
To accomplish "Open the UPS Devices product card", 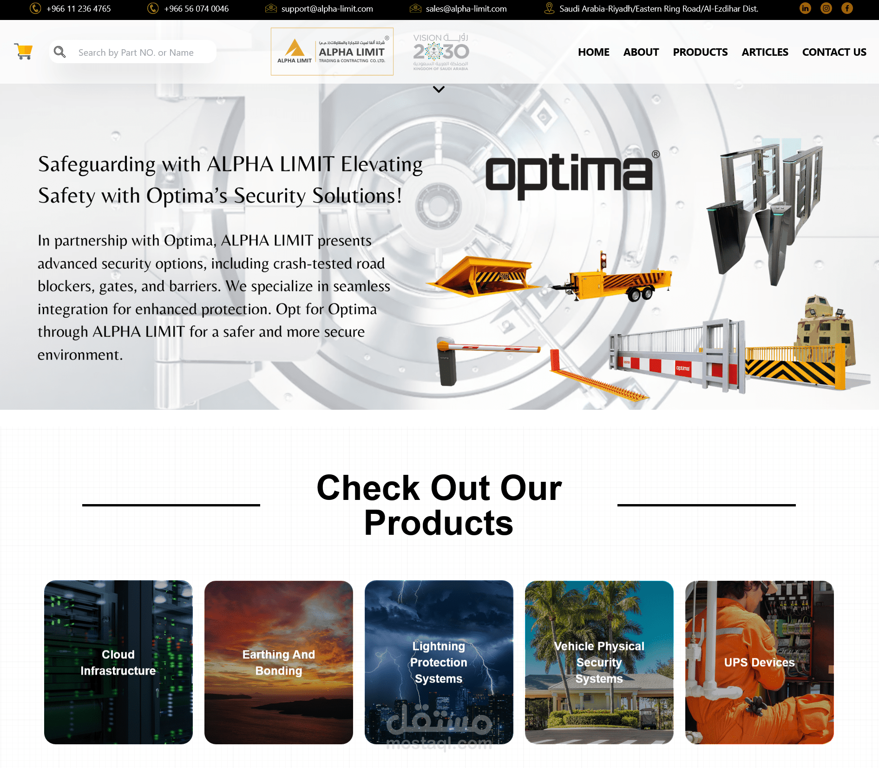I will [x=760, y=662].
